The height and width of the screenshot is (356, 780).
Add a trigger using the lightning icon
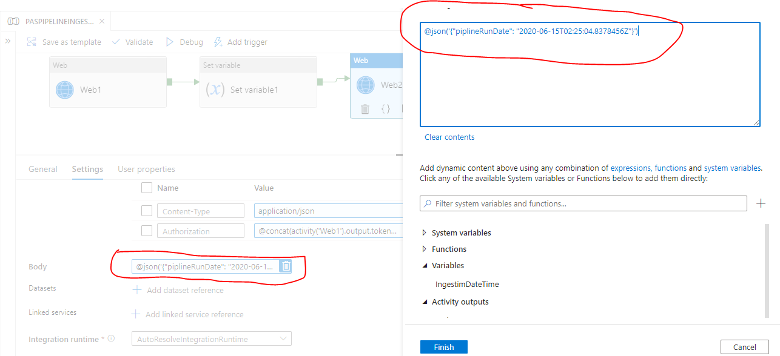(217, 42)
